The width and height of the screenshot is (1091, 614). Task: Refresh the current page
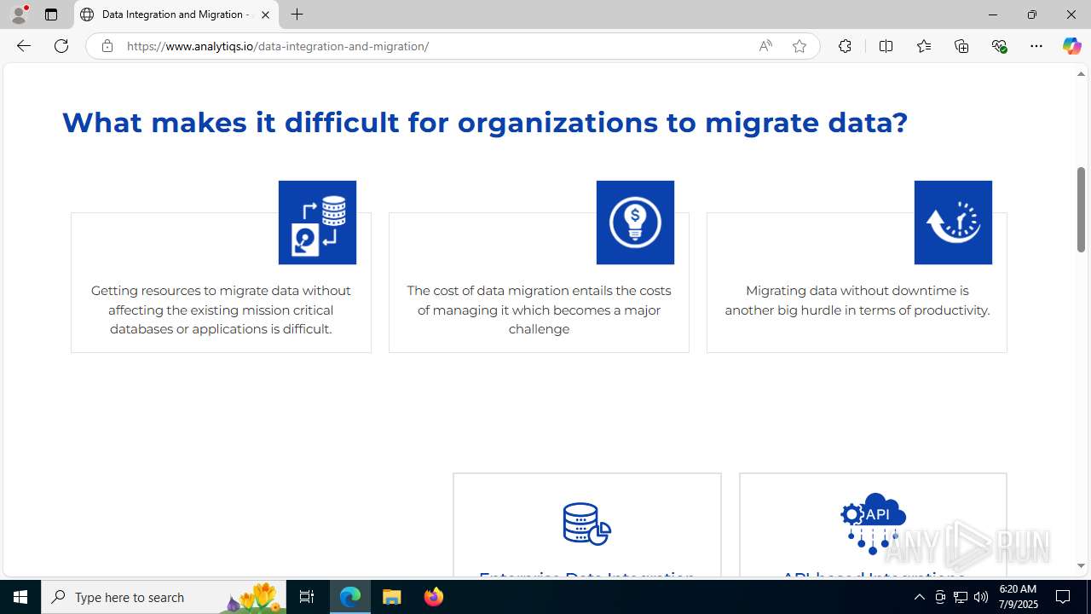[61, 46]
